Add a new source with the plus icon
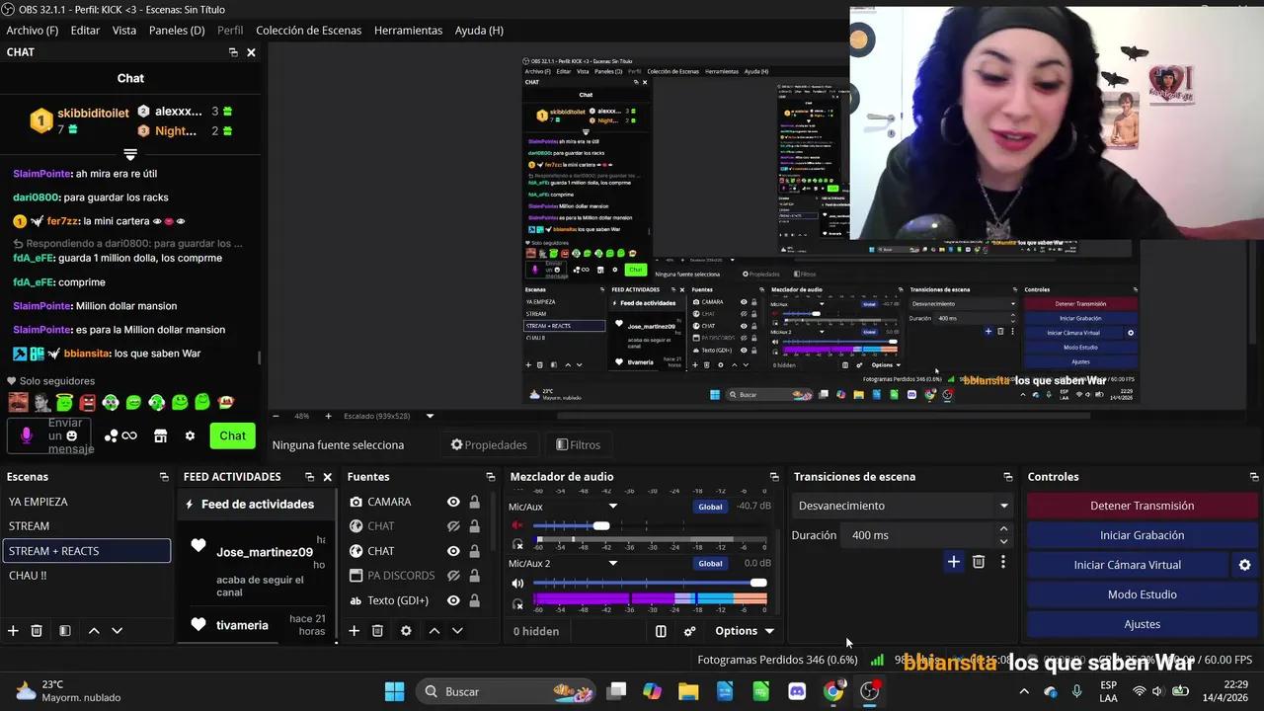 (x=354, y=630)
